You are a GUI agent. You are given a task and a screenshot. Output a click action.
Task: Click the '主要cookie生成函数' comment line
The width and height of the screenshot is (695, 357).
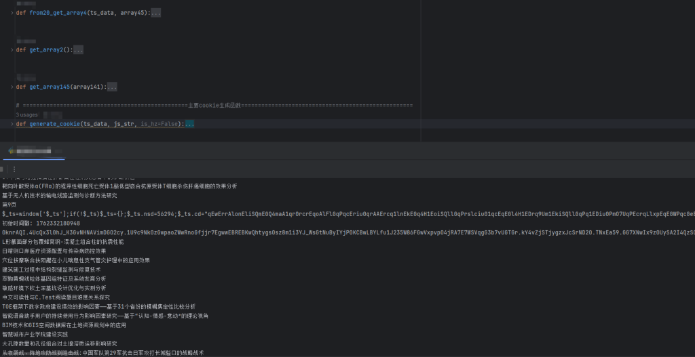[x=214, y=106]
